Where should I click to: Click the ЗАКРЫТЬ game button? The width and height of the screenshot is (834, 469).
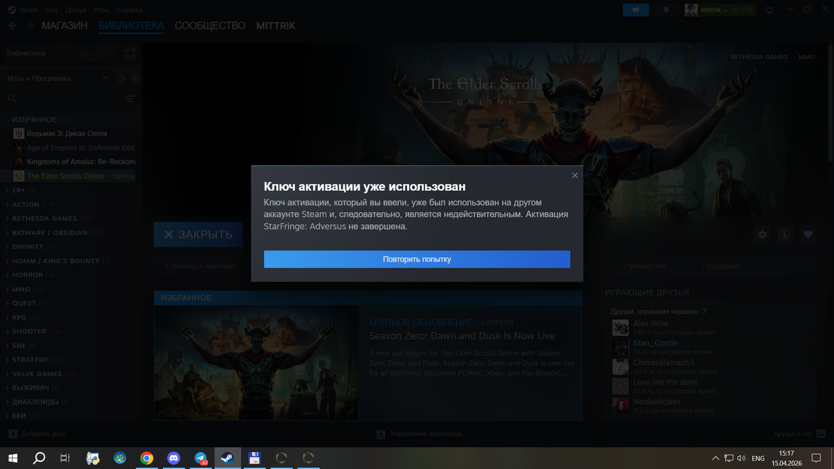tap(198, 234)
